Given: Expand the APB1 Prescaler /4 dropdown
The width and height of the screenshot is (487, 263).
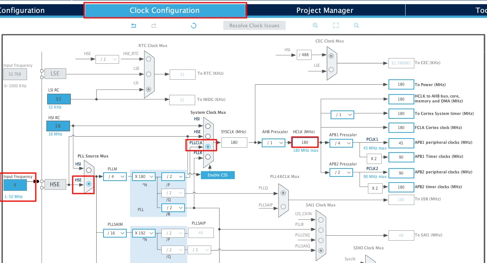Looking at the screenshot, I should [x=341, y=143].
